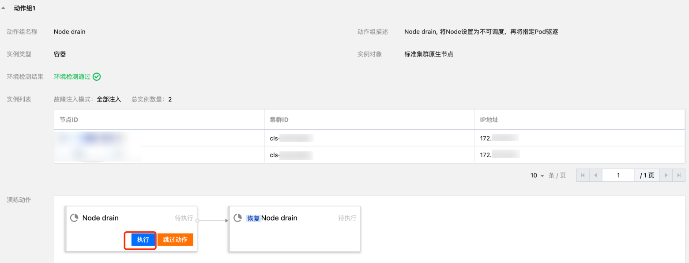Open the 10 条/页 page size dropdown
Screen dimensions: 689x263
point(538,176)
